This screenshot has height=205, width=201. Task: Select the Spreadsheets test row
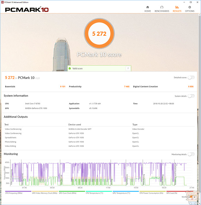click(11, 138)
